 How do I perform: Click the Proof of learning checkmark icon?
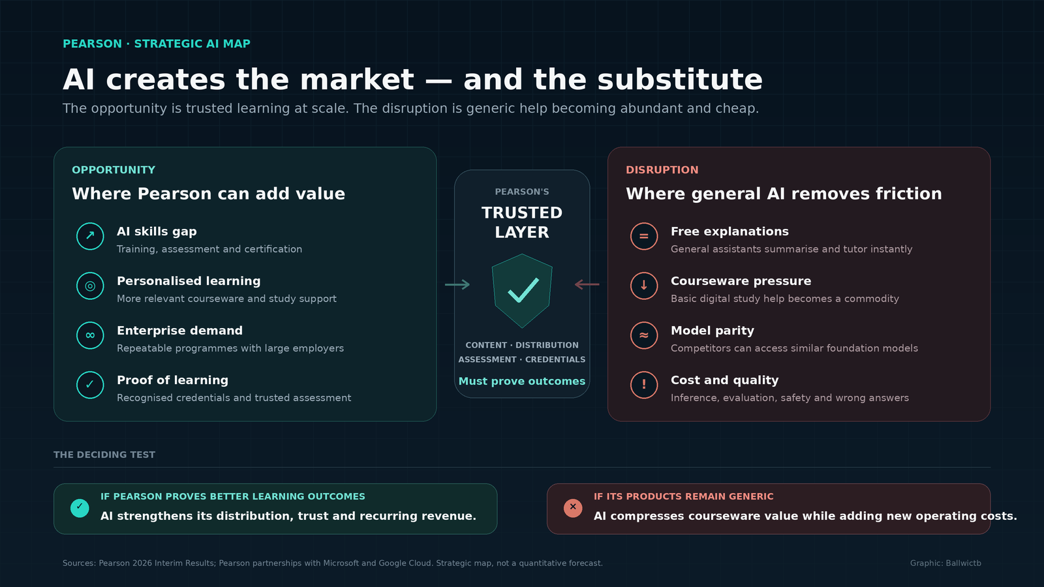[x=90, y=385]
